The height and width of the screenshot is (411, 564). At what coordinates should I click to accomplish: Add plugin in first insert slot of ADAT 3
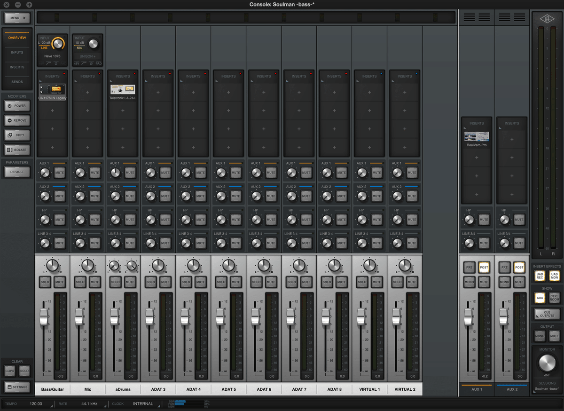158,93
